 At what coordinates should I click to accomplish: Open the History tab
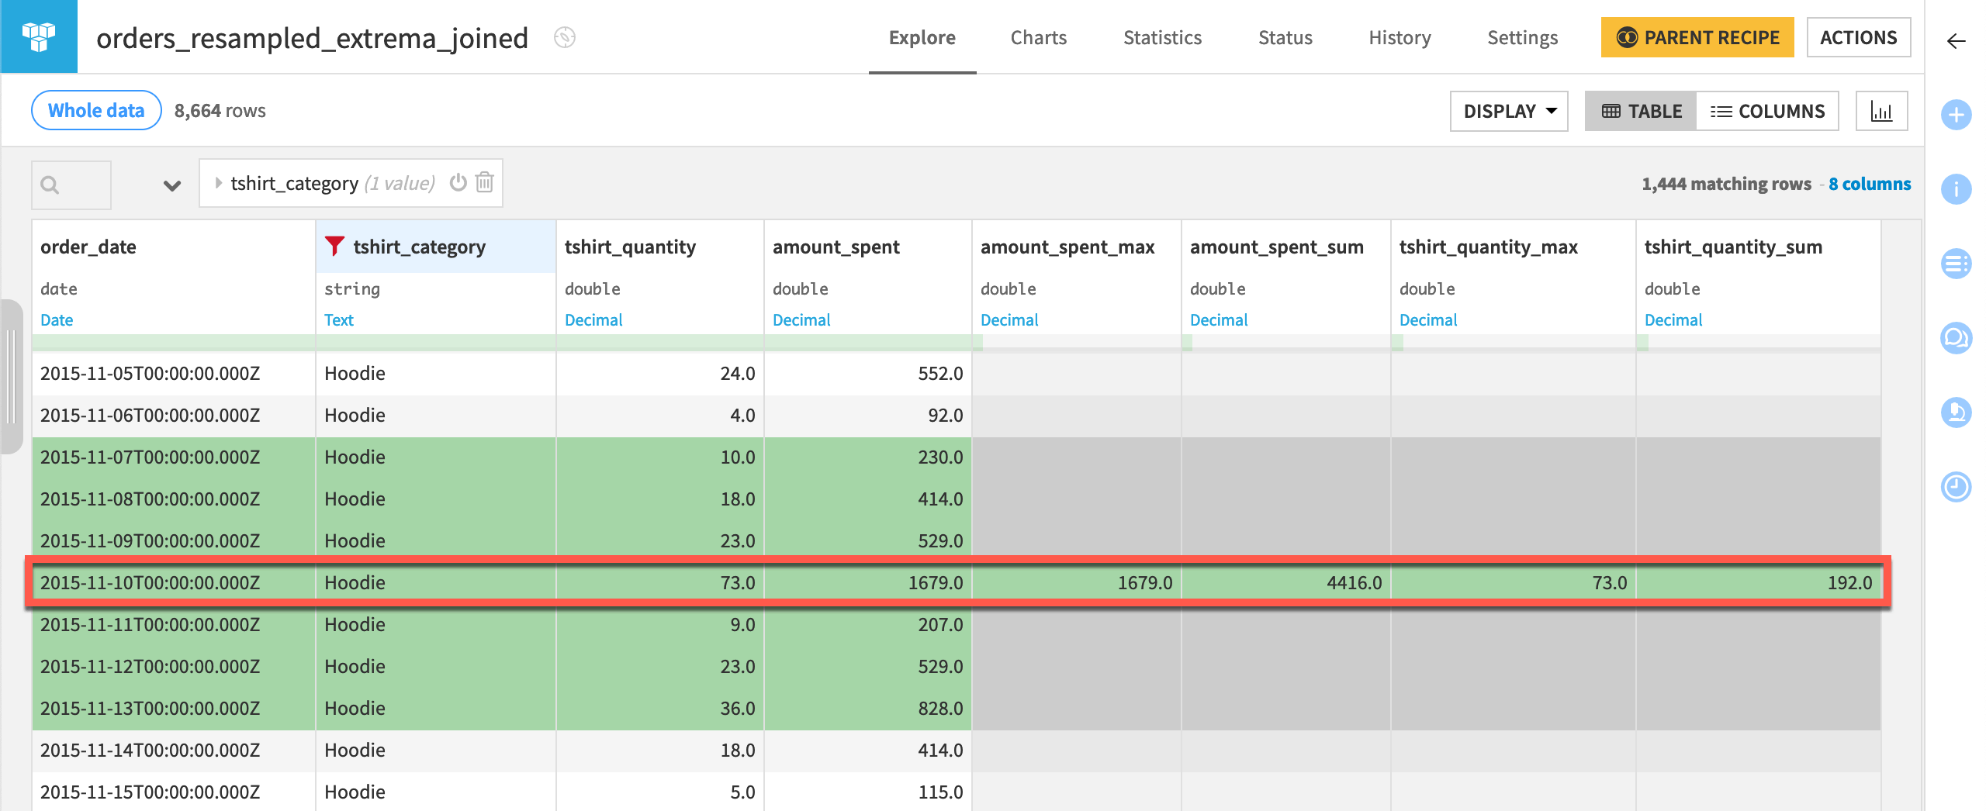click(1399, 37)
